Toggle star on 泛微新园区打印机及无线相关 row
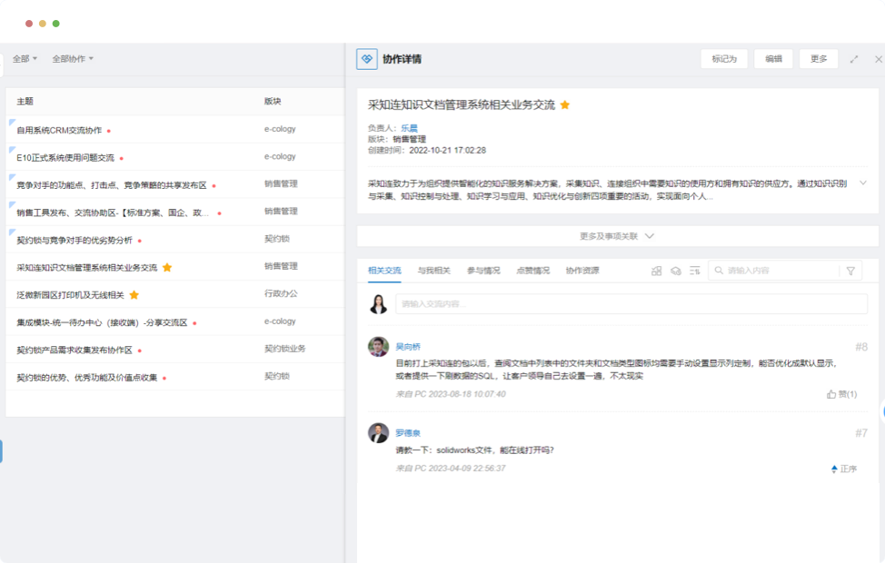Screen dimensions: 885x563 pyautogui.click(x=134, y=295)
